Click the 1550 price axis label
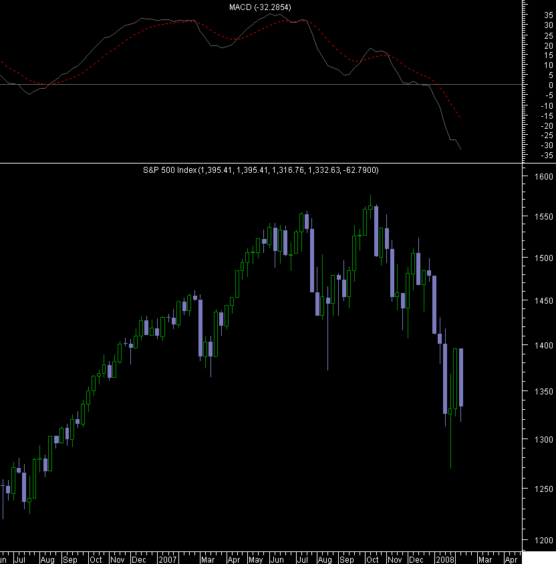The image size is (556, 564). pos(544,217)
